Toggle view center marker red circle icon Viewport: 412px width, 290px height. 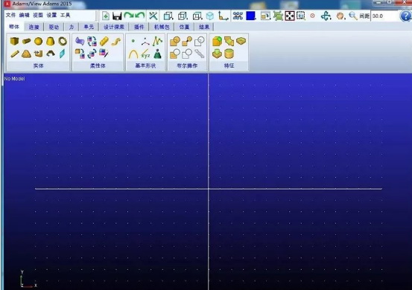point(312,16)
